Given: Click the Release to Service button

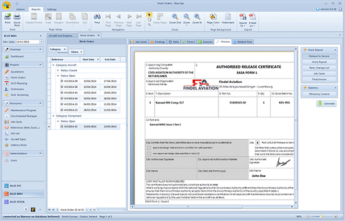Looking at the screenshot, I should tap(319, 56).
